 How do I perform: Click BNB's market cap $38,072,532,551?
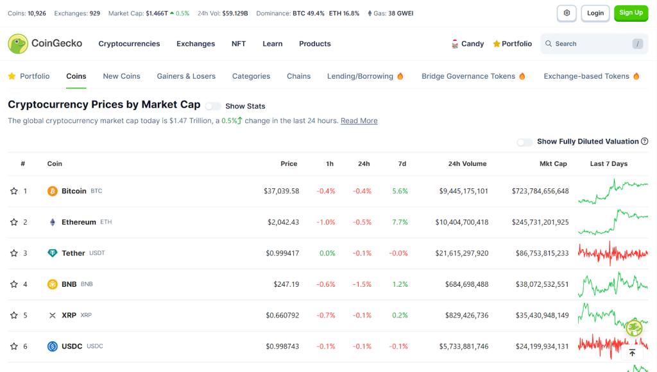tap(542, 284)
